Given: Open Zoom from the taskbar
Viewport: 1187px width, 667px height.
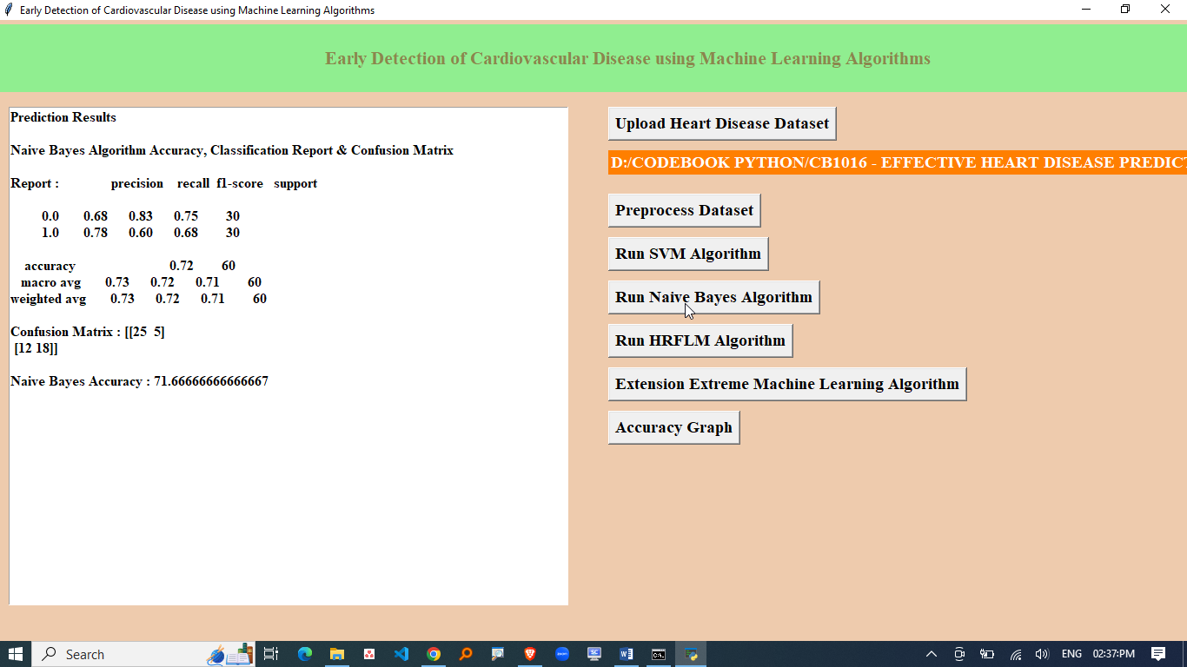Looking at the screenshot, I should pos(562,654).
